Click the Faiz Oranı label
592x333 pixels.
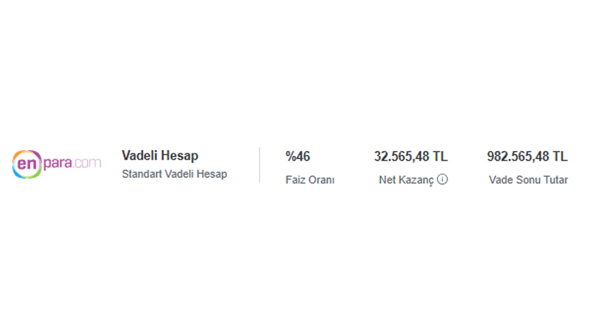point(310,180)
